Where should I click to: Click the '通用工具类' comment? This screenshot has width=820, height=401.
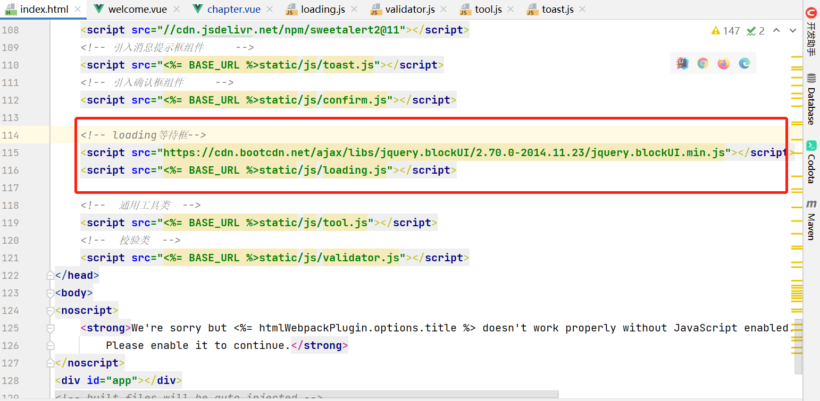point(141,205)
